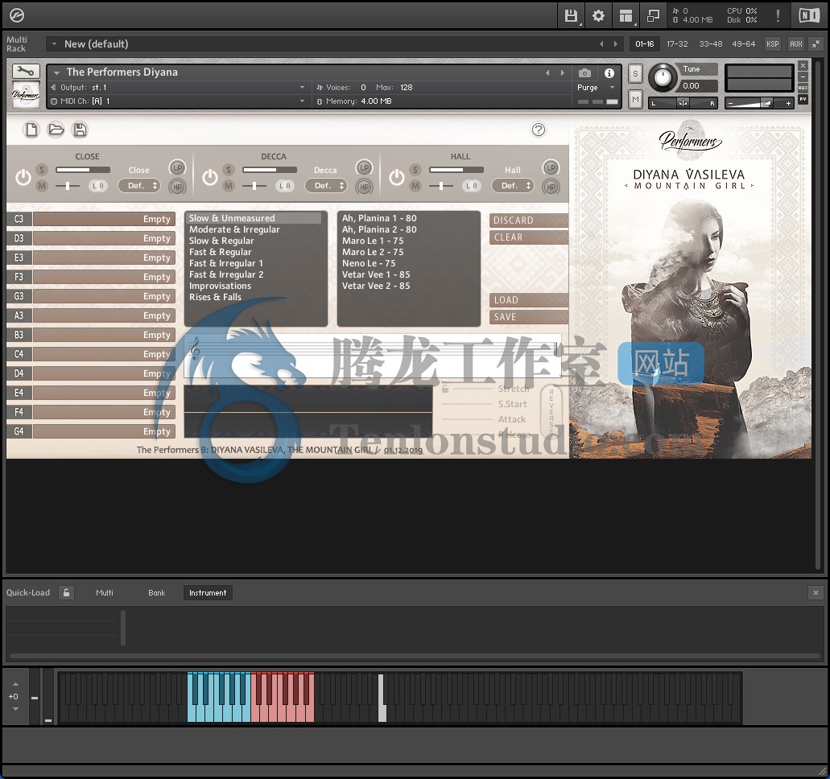Click the CLEAR button

[x=528, y=237]
